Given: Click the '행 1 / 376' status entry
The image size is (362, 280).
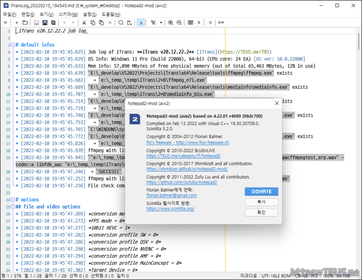Looking at the screenshot, I should [x=11, y=276].
